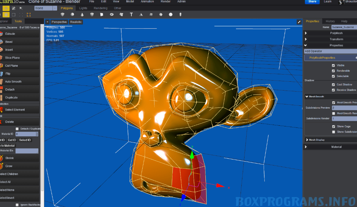Click the Realistic shading mode button
This screenshot has height=207, width=357.
pyautogui.click(x=76, y=22)
